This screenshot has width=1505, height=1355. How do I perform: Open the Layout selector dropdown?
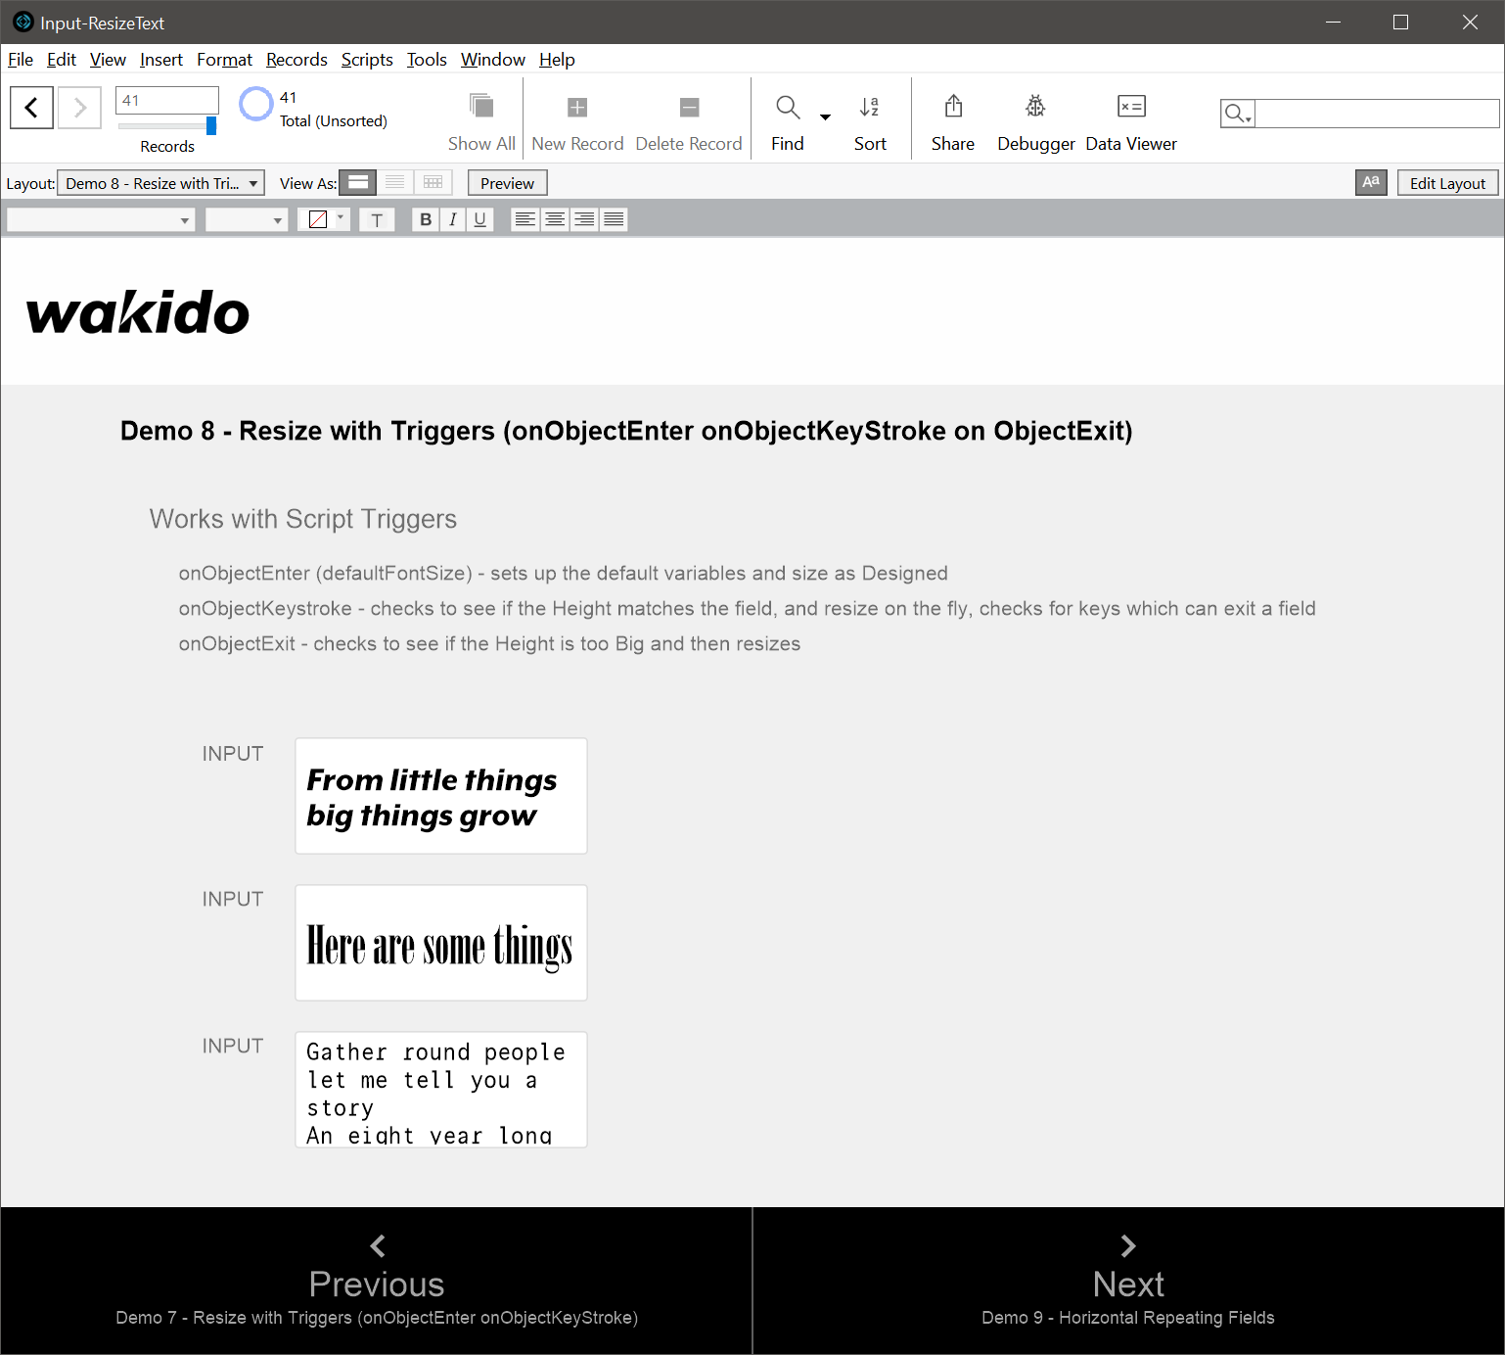[160, 182]
